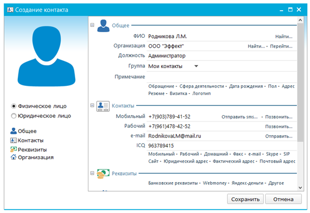310x213 pixels.
Task: Click the person icon next to Общее in sidebar
Action: click(13, 131)
